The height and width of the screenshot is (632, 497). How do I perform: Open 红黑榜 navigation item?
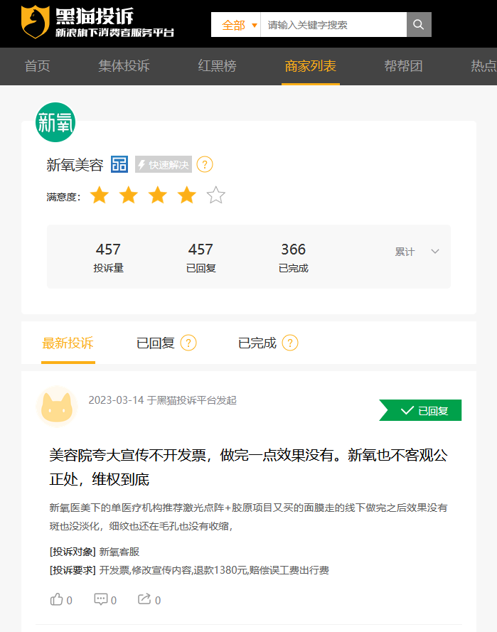click(218, 66)
